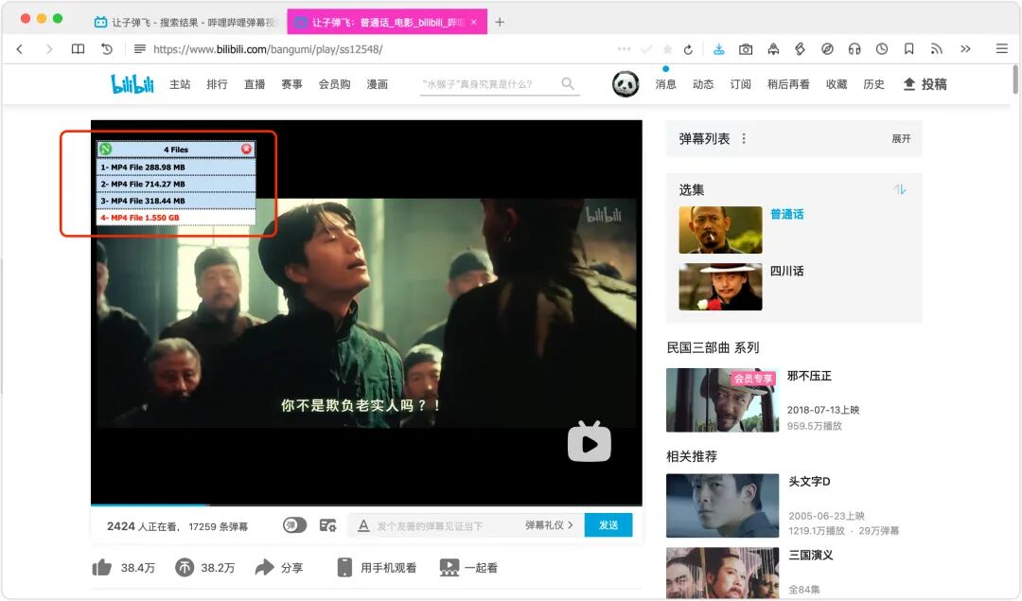Viewport: 1022px width, 601px height.
Task: Reload the page with refresh icon
Action: coord(688,49)
